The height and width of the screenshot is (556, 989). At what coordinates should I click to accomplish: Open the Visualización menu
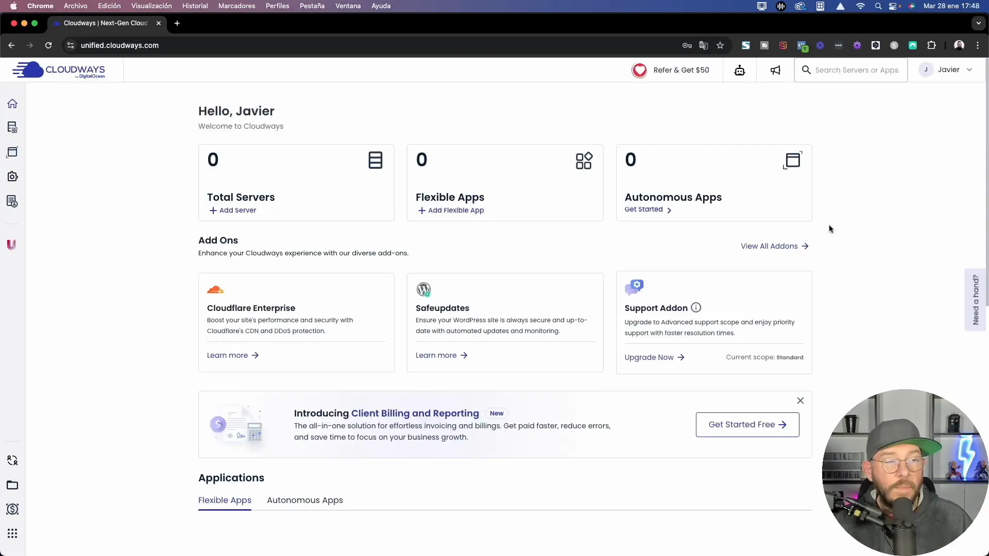coord(151,6)
